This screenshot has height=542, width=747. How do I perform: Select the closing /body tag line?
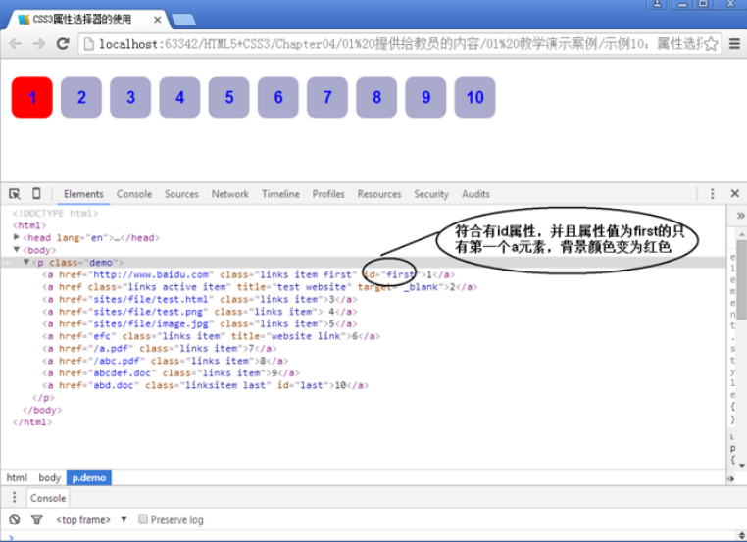tap(42, 410)
